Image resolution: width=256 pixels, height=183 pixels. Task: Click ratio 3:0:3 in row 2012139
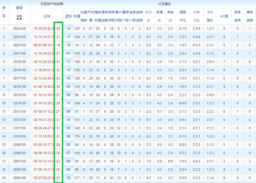(183, 120)
